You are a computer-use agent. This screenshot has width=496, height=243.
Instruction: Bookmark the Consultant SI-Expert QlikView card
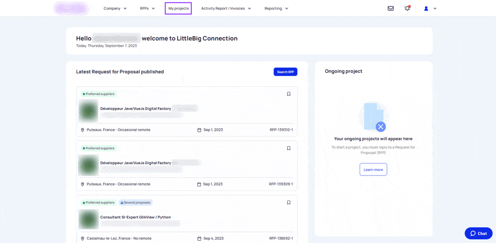pos(289,202)
